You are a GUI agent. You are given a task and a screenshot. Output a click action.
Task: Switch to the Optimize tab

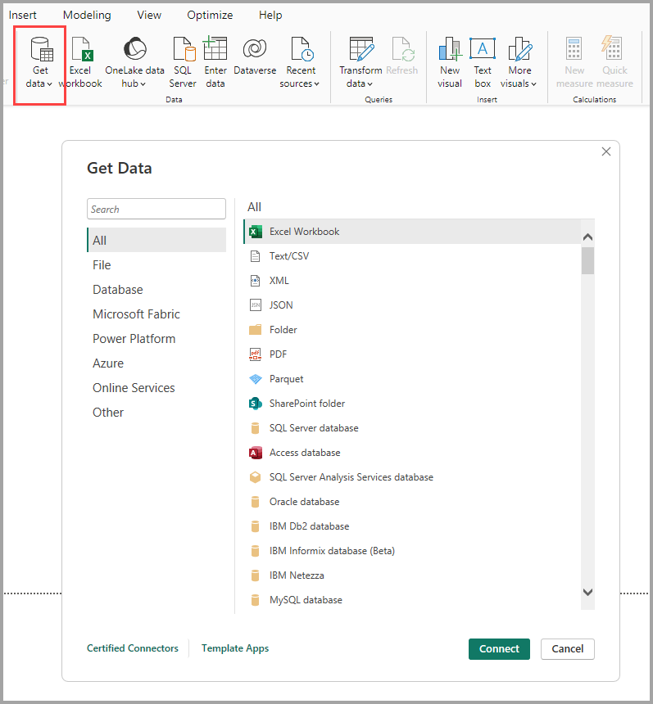coord(210,15)
